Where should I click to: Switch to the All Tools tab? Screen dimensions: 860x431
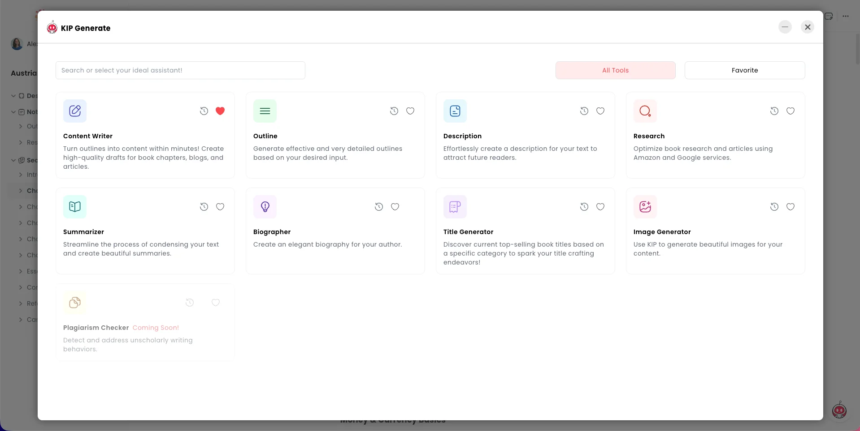coord(615,70)
